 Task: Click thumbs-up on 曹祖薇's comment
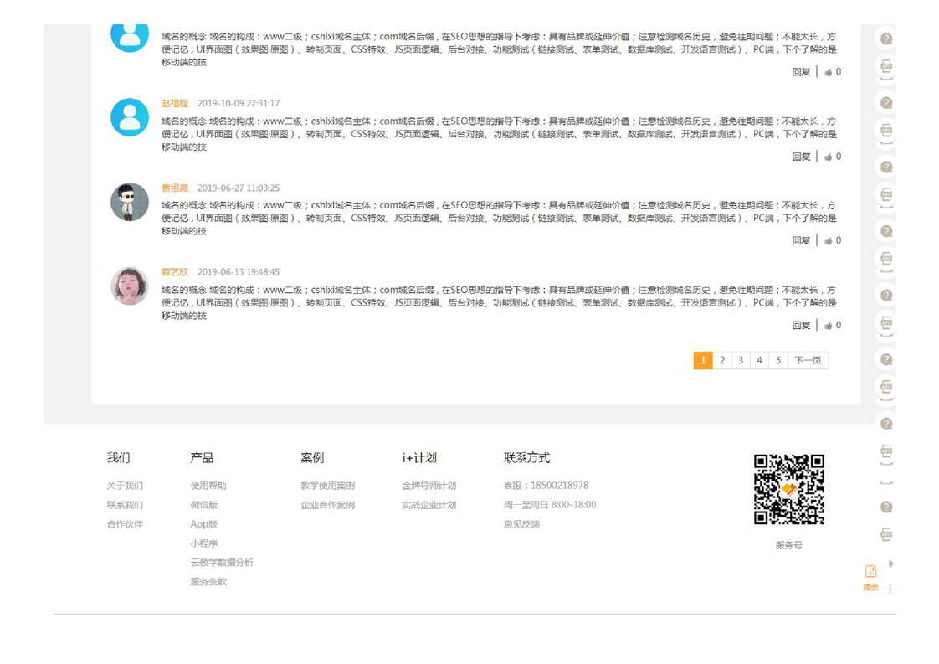click(829, 241)
